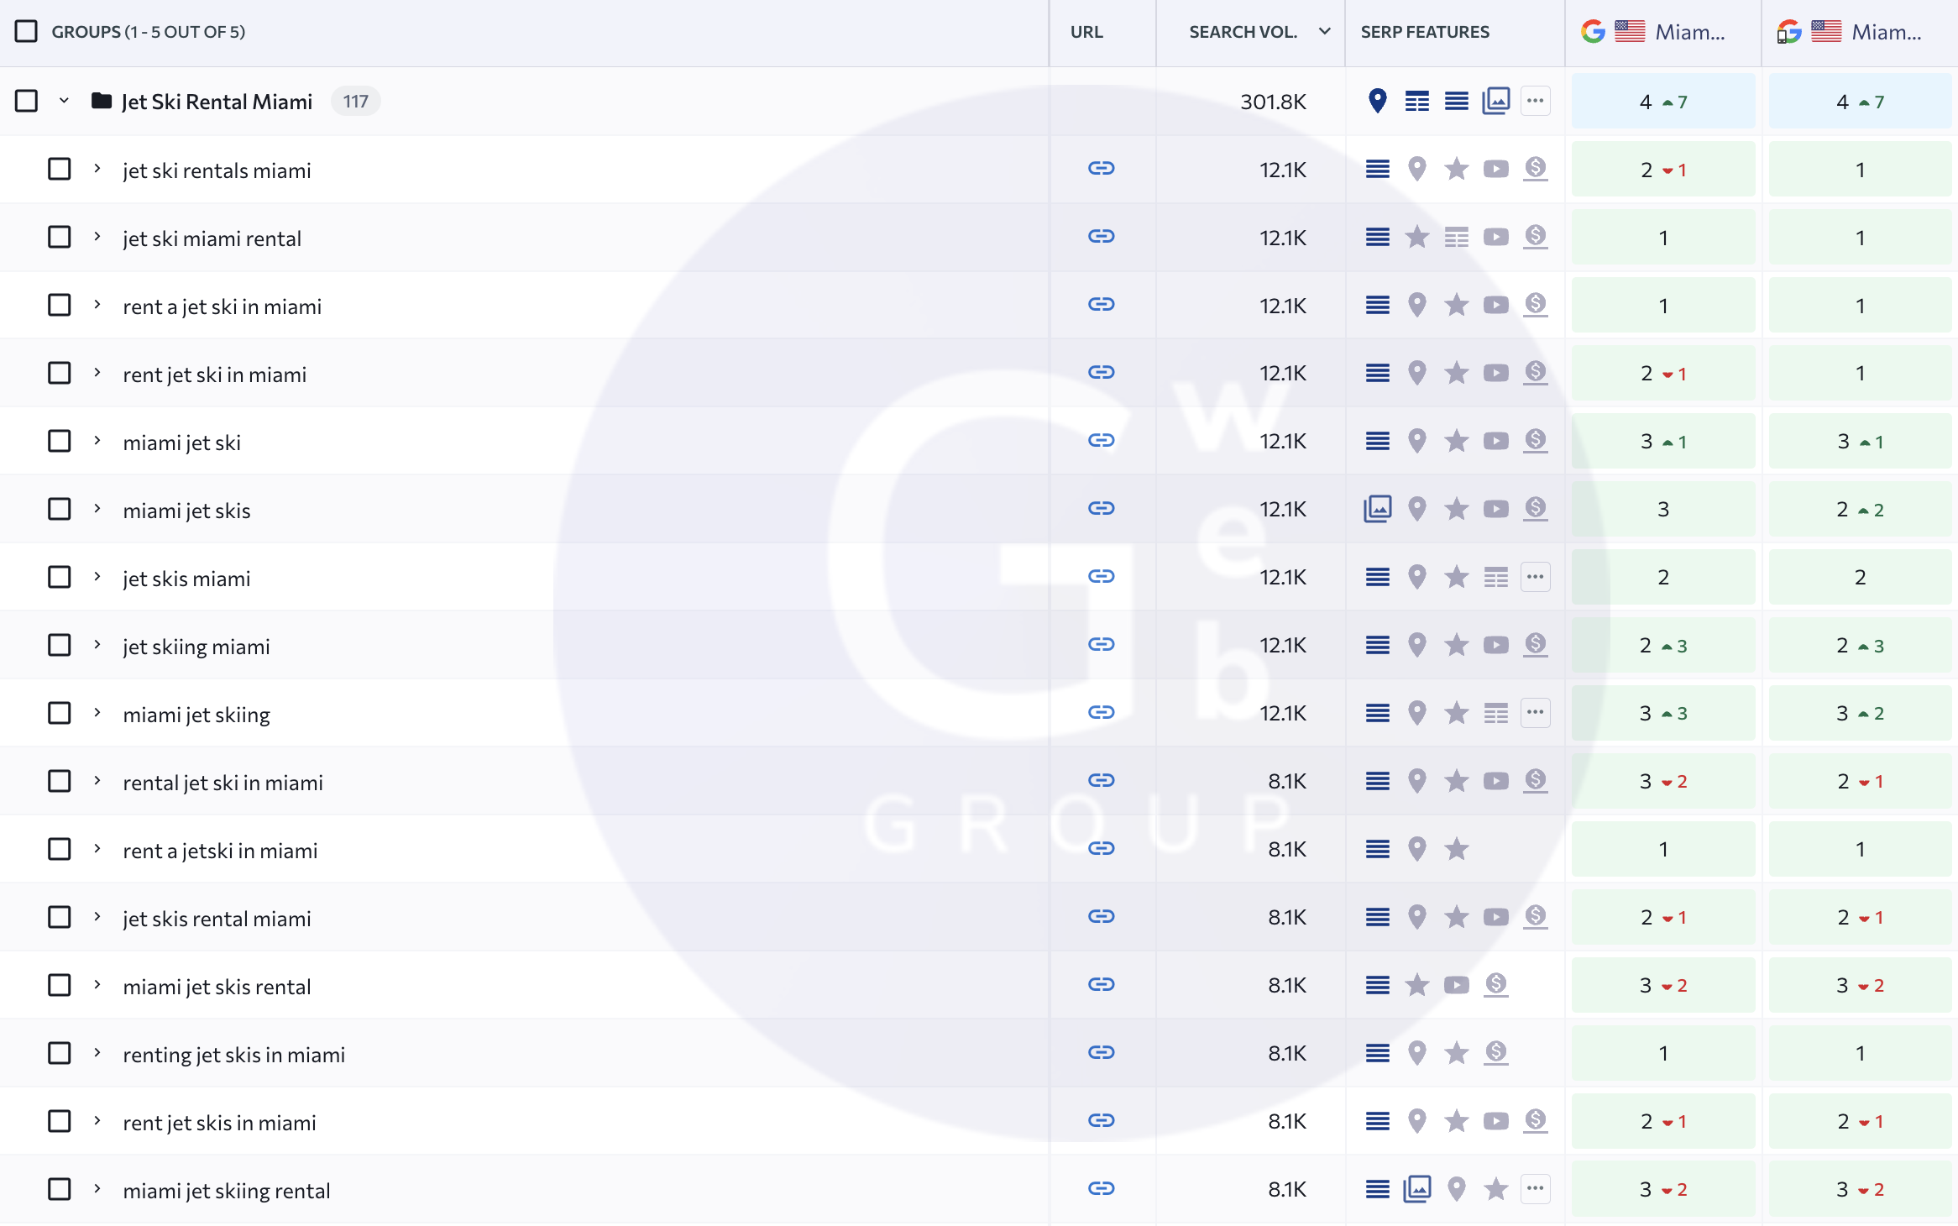Click ads dollar icon for renting jet skis row
Image resolution: width=1958 pixels, height=1226 pixels.
click(1495, 1053)
